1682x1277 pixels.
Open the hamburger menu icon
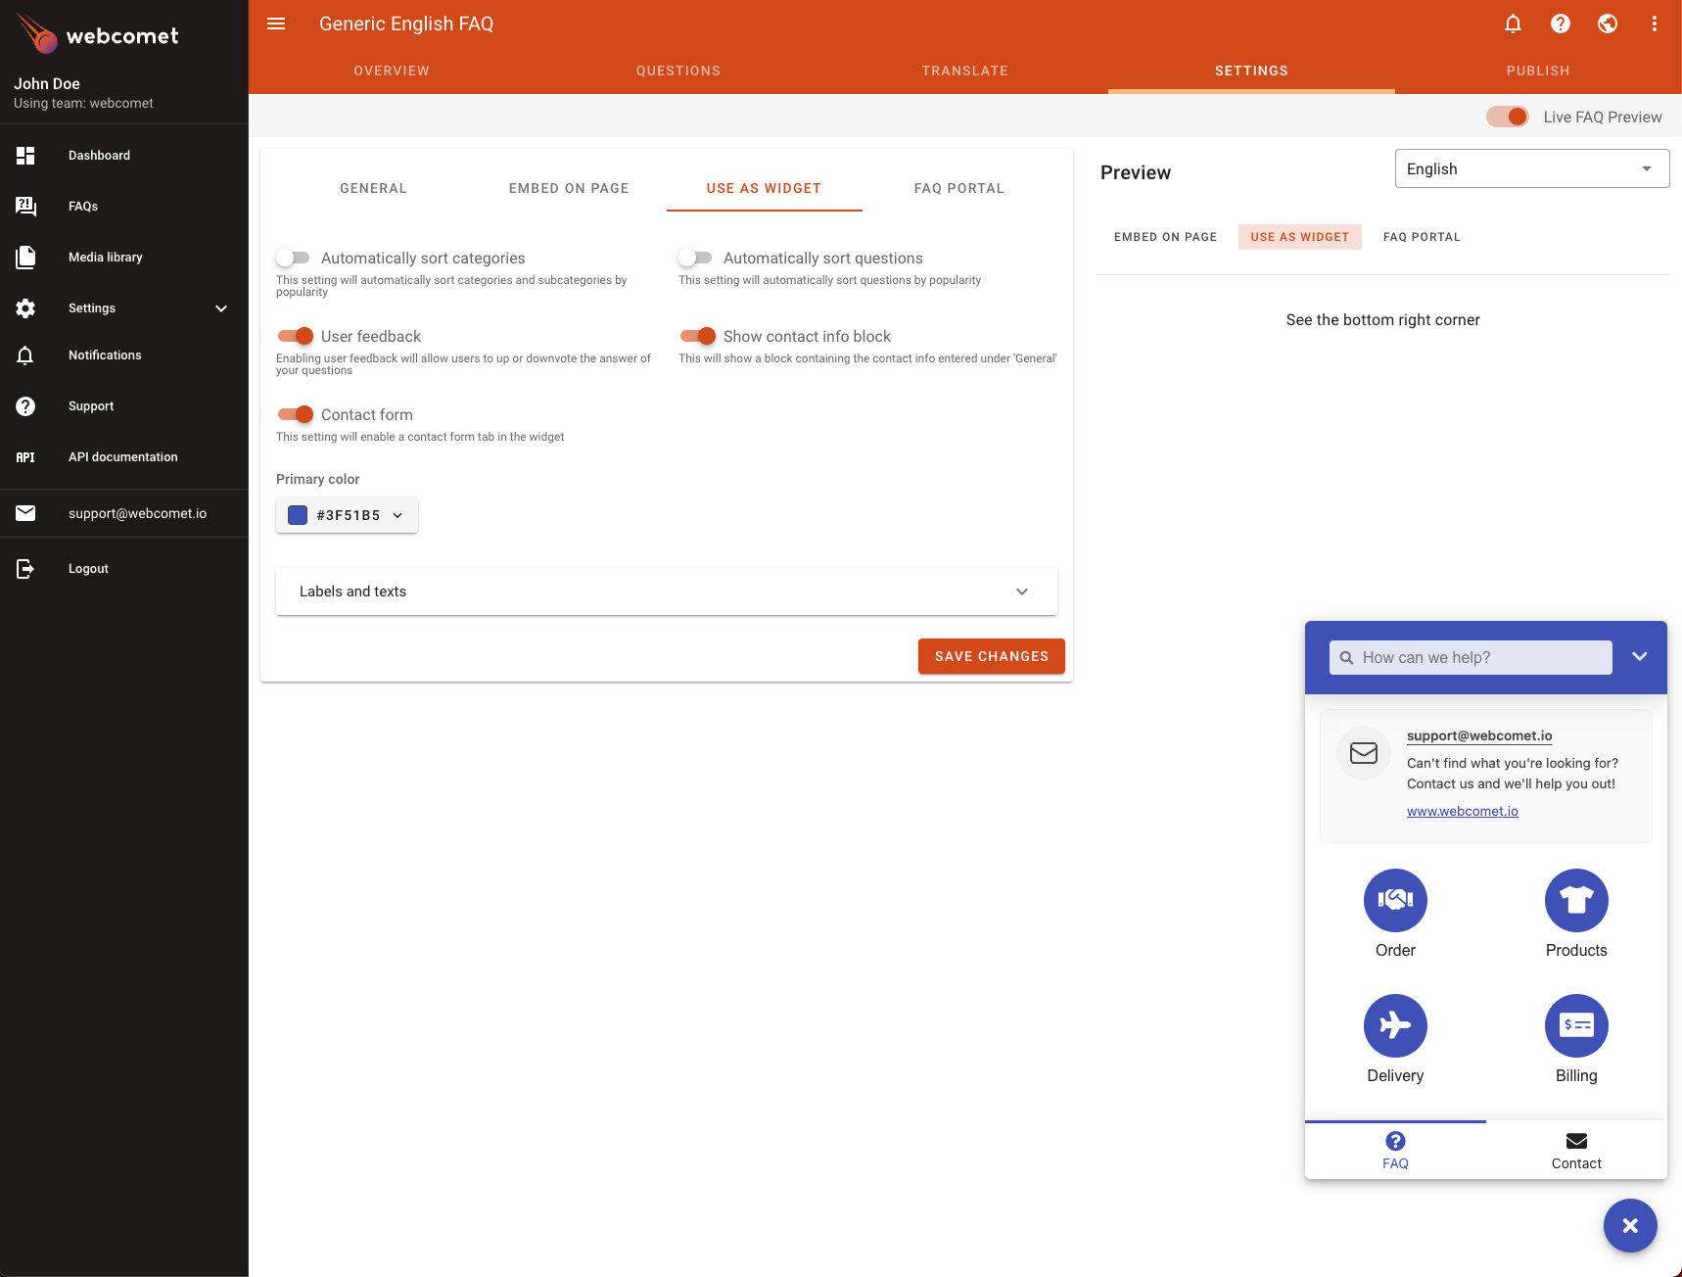(x=276, y=24)
